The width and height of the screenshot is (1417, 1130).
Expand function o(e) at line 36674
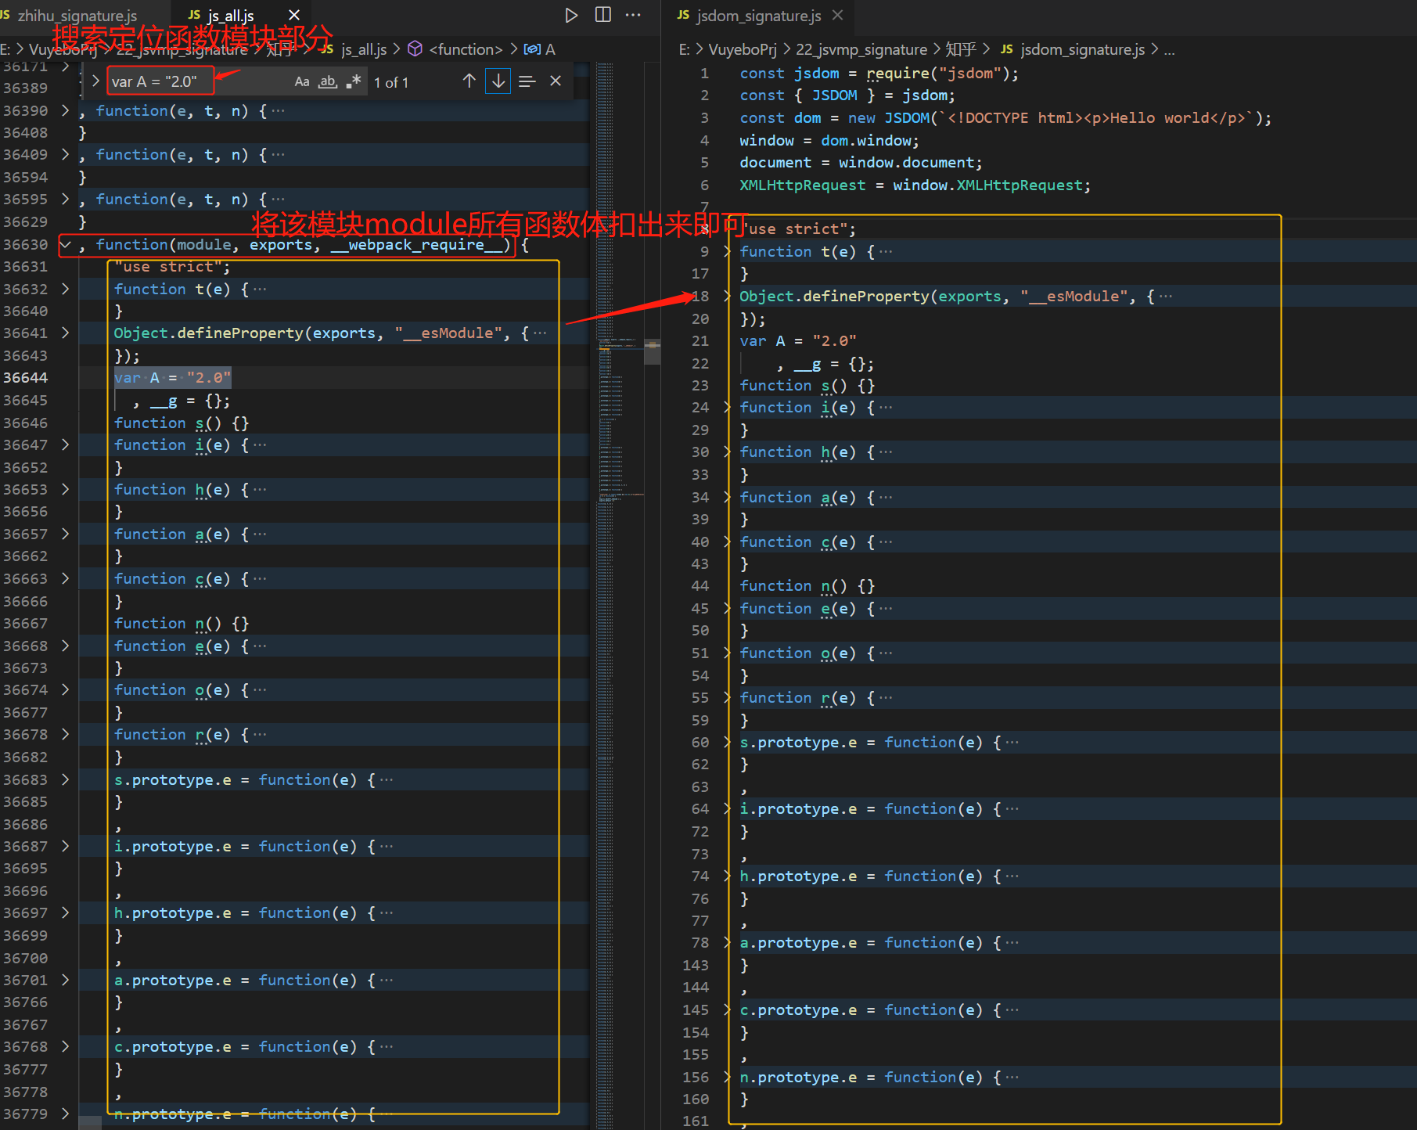(66, 689)
